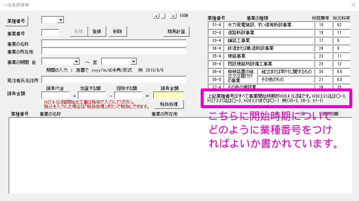Image resolution: width=359 pixels, height=201 pixels.
Task: Click the 業種番号 button
Action: (x=16, y=21)
